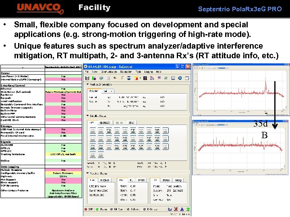Click the UNAVCO logo
Screen dimensions: 290x217
[40, 8]
